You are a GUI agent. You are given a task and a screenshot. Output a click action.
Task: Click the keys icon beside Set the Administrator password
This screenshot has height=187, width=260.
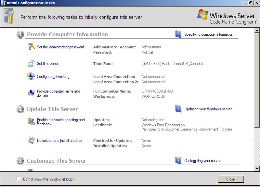(x=31, y=47)
